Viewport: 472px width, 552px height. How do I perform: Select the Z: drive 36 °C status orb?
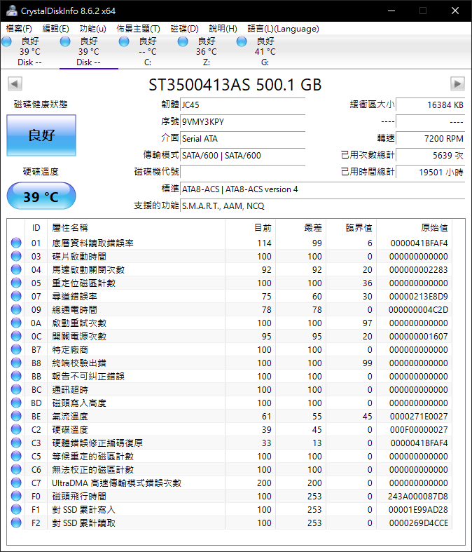[x=183, y=41]
